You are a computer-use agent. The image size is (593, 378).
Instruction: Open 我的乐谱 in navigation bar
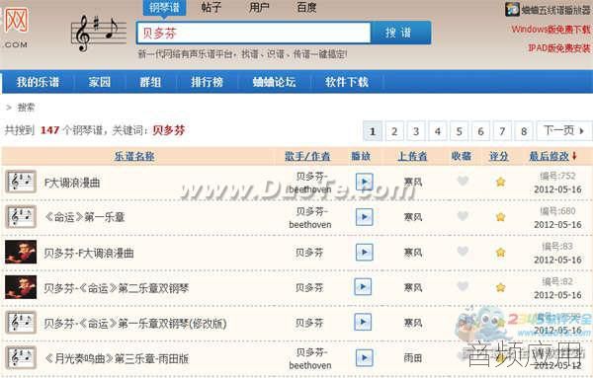[38, 82]
